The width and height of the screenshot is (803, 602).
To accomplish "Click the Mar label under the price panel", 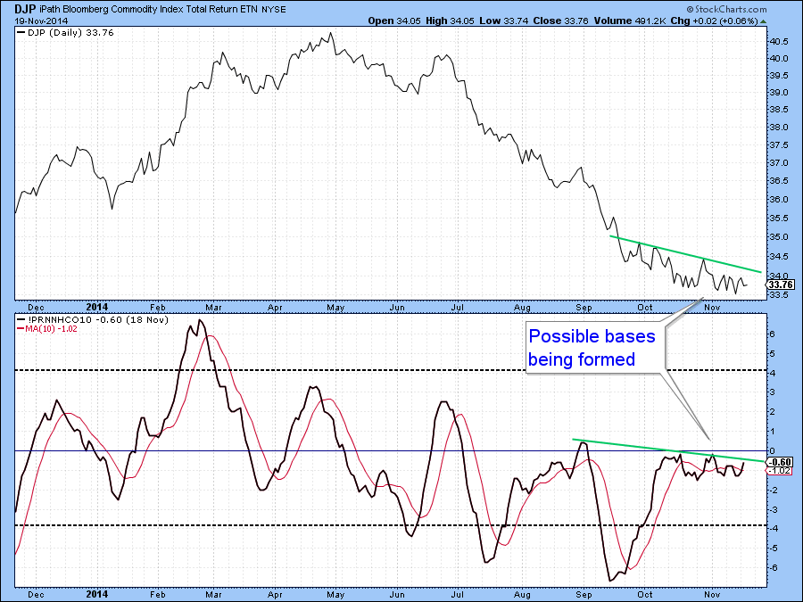I will point(213,308).
